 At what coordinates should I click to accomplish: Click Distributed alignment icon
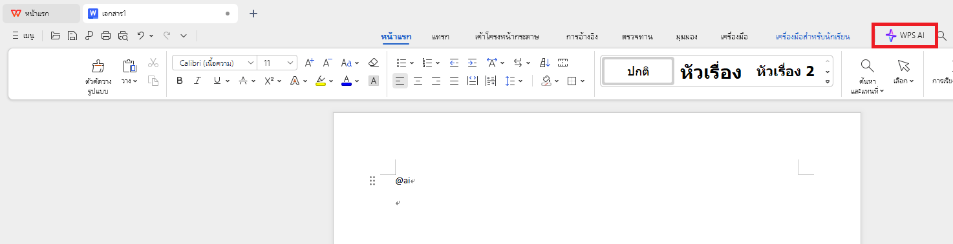tap(472, 81)
